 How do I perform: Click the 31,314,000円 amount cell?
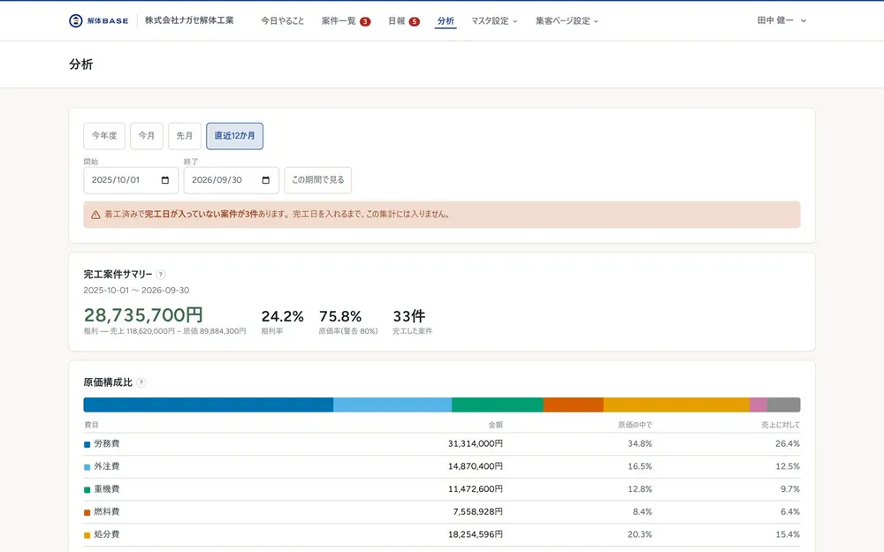476,444
